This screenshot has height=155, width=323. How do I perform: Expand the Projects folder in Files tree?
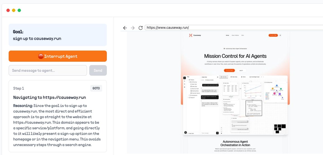(191, 80)
